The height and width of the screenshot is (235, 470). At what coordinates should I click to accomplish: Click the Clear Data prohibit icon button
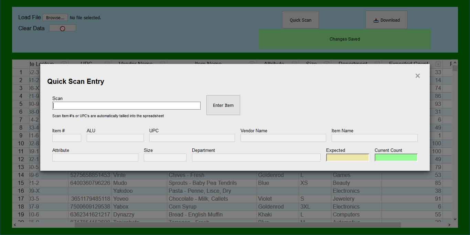[x=63, y=29]
